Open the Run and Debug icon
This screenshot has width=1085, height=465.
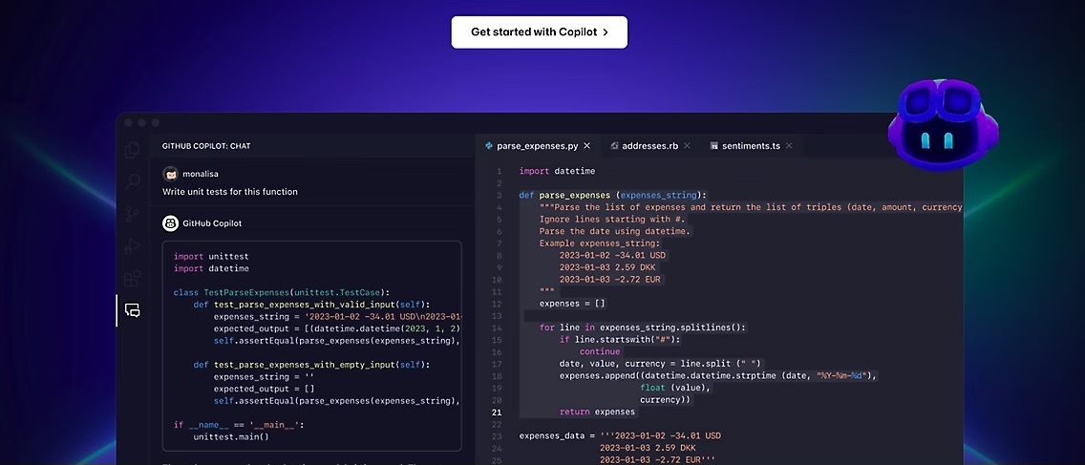[132, 246]
